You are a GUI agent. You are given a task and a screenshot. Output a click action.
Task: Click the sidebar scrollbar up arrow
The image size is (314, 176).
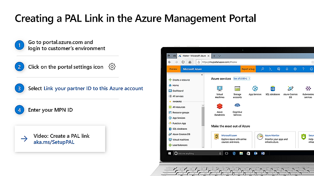[x=203, y=106]
